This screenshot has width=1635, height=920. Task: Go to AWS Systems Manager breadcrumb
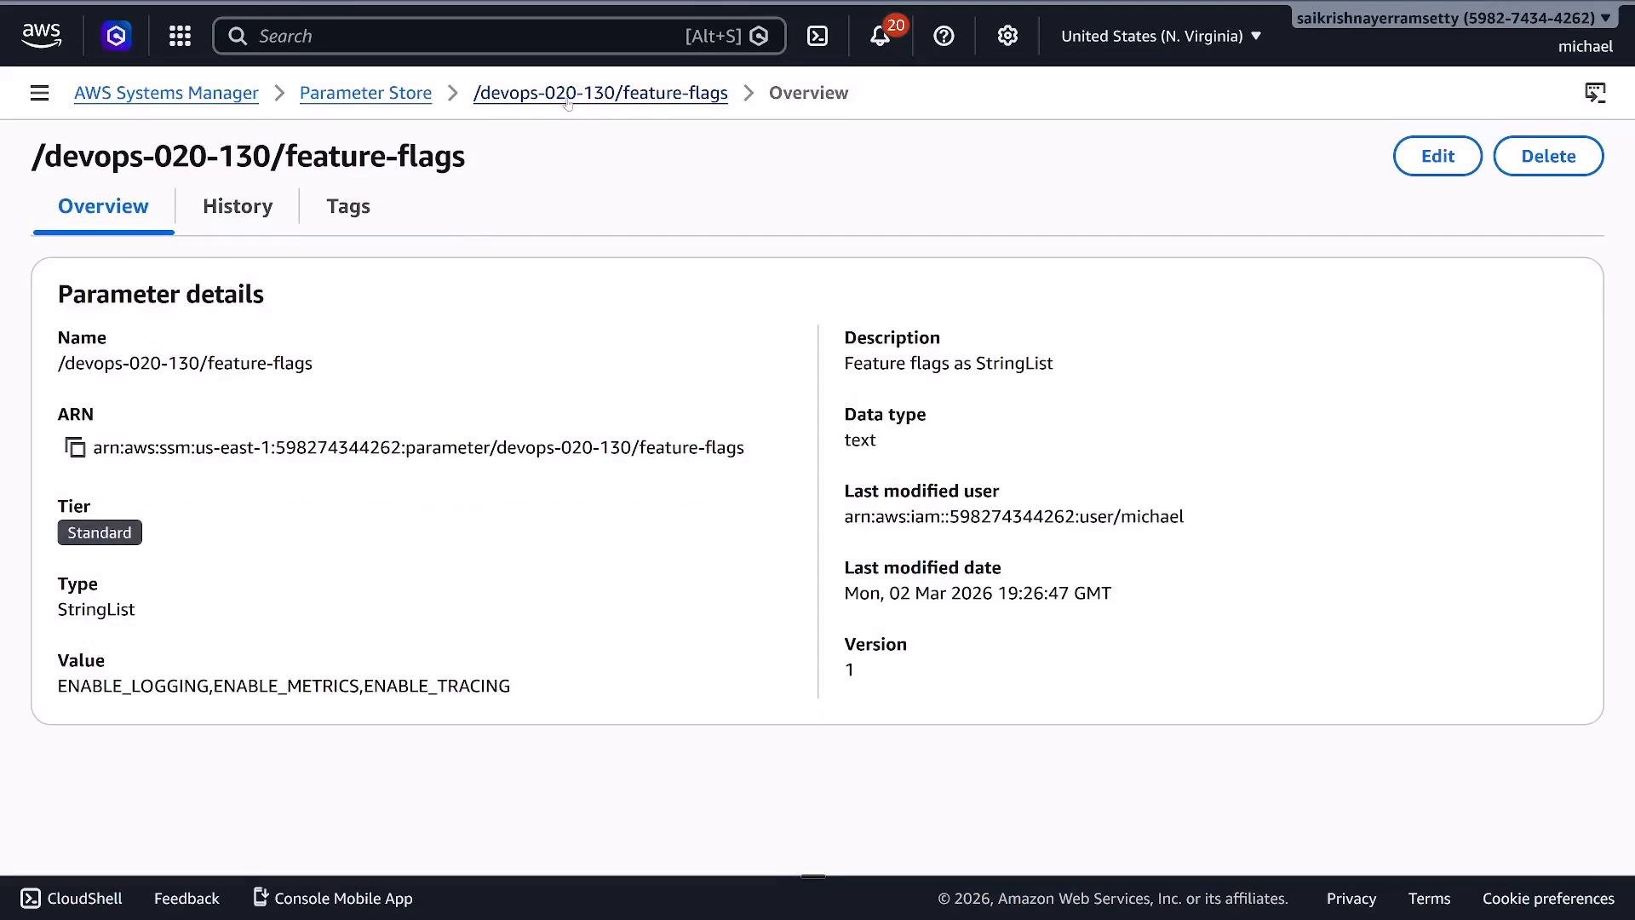[166, 93]
